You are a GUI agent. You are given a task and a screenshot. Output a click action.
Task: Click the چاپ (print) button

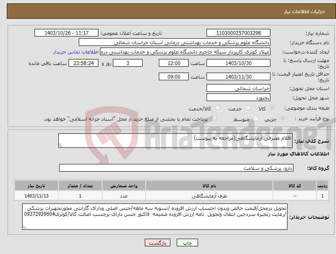187,243
